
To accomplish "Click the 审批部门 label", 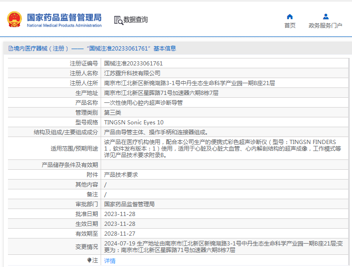I will click(x=87, y=204).
